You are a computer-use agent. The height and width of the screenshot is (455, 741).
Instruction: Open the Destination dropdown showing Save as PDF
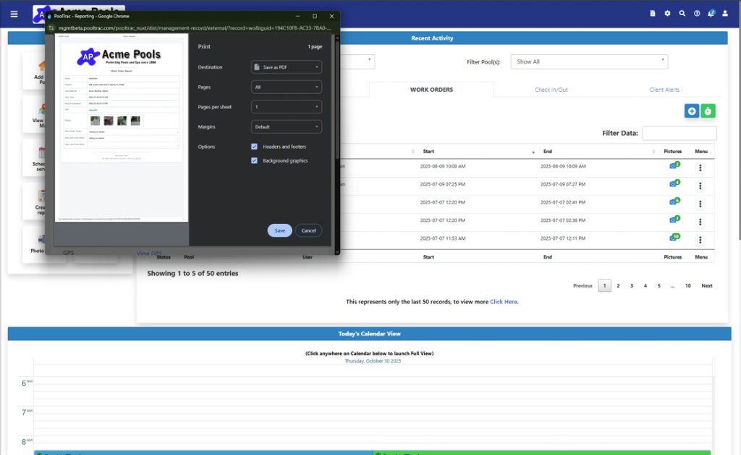coord(286,67)
